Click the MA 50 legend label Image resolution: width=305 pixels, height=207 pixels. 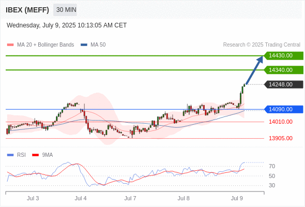point(98,45)
